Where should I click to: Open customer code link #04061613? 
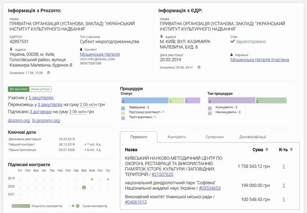[x=136, y=202]
